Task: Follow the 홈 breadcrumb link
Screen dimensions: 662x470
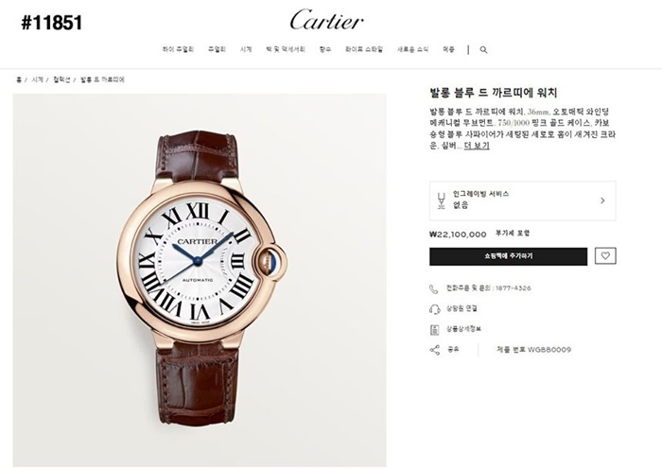Action: point(19,79)
